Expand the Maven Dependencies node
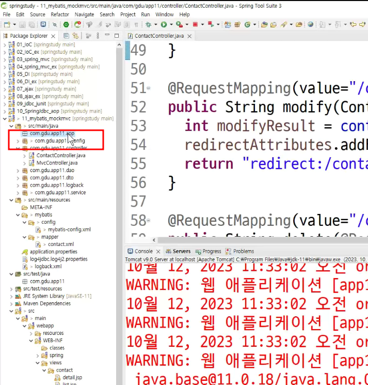This screenshot has width=368, height=385. click(x=11, y=303)
